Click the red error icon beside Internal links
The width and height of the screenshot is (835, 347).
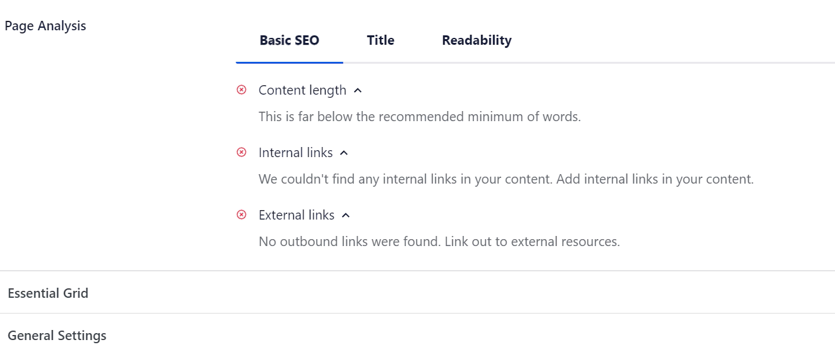(241, 153)
